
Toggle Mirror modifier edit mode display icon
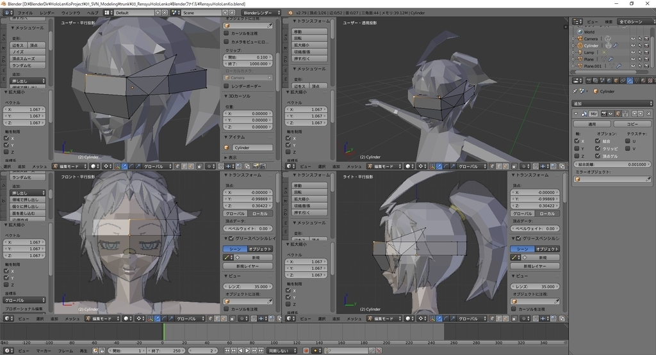[x=618, y=114]
